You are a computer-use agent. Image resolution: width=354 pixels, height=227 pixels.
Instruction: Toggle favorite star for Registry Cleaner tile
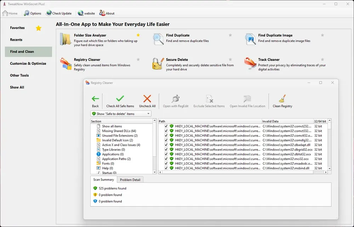(138, 59)
